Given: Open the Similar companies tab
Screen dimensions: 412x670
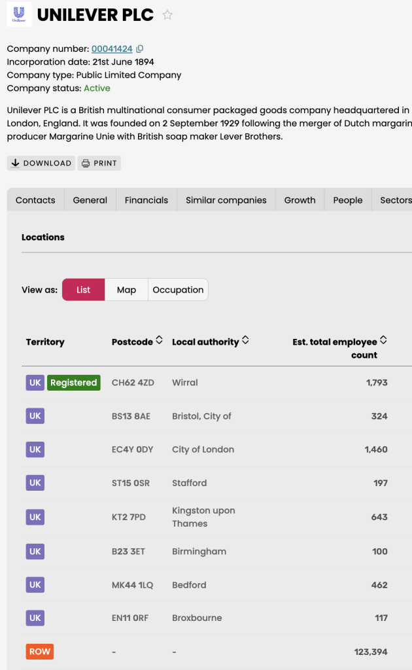Looking at the screenshot, I should [x=226, y=200].
